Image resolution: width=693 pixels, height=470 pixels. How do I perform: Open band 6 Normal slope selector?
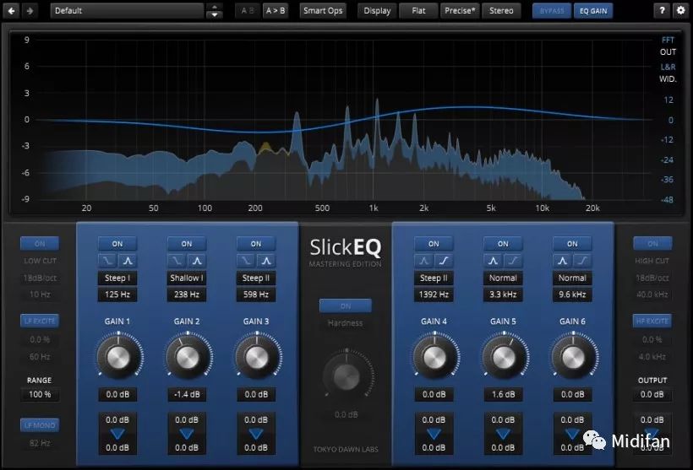572,278
